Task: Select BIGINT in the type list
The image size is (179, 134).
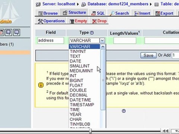Action: tap(84, 80)
